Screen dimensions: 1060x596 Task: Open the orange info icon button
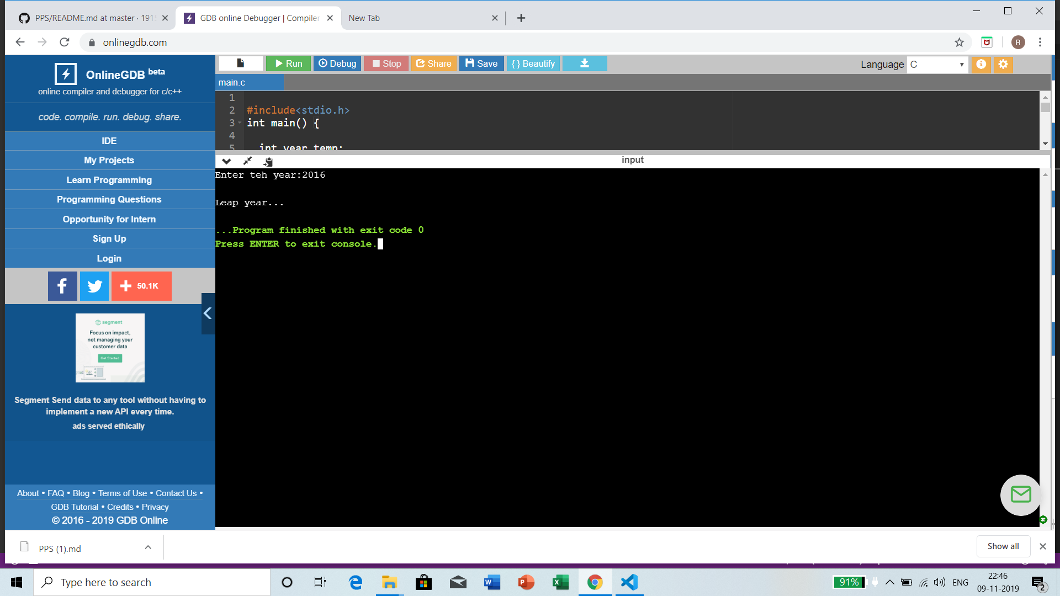981,64
